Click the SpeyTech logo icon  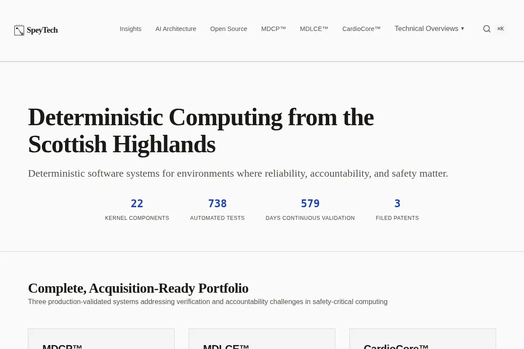click(19, 30)
